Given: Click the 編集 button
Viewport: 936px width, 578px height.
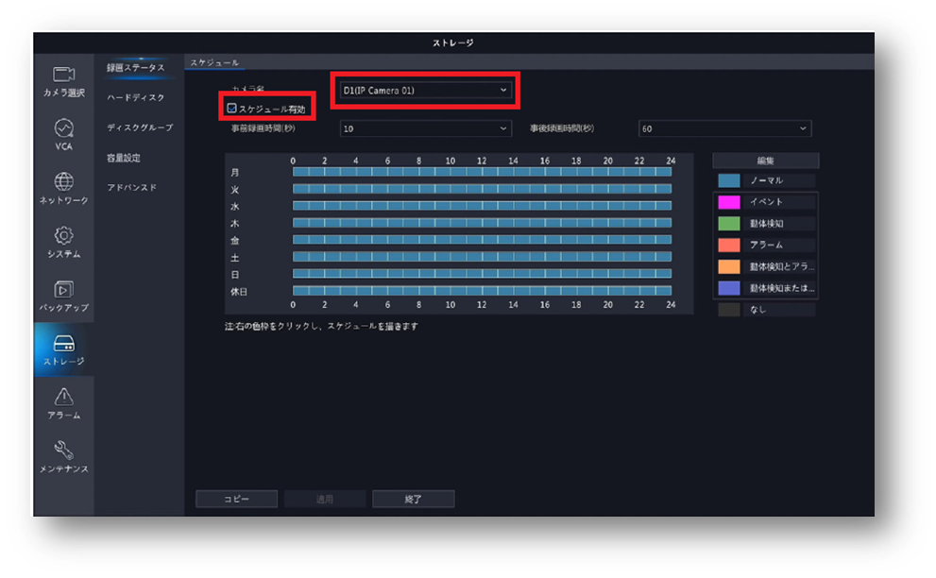Looking at the screenshot, I should 766,160.
